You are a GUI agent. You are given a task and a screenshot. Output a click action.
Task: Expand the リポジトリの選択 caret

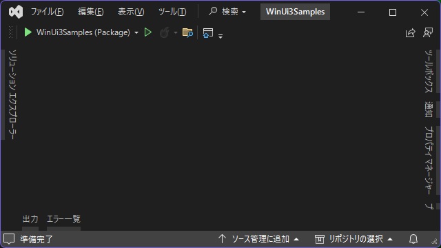coord(390,239)
